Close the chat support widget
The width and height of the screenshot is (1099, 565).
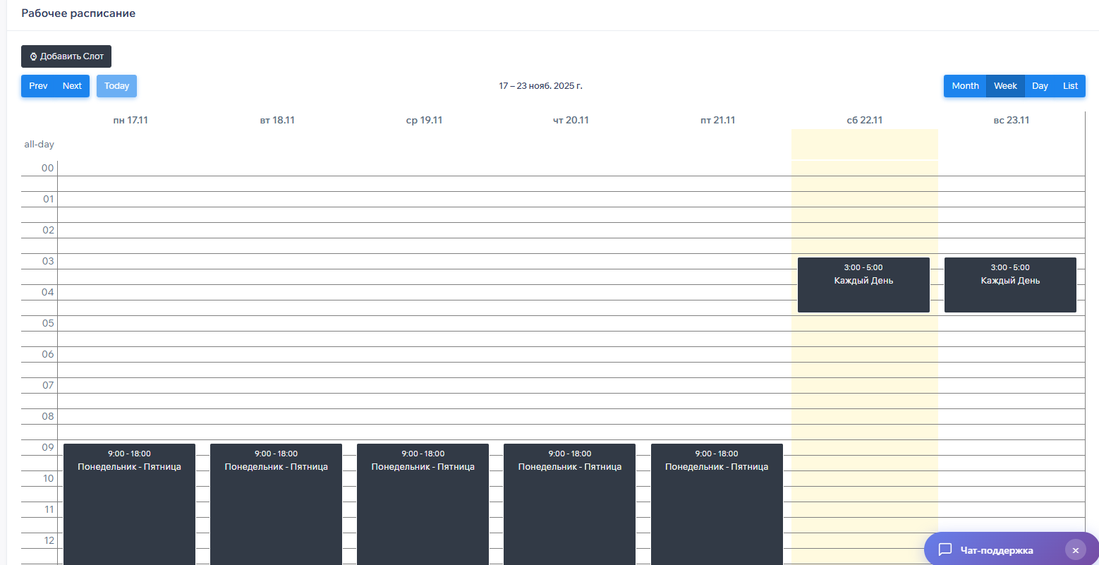[1075, 550]
